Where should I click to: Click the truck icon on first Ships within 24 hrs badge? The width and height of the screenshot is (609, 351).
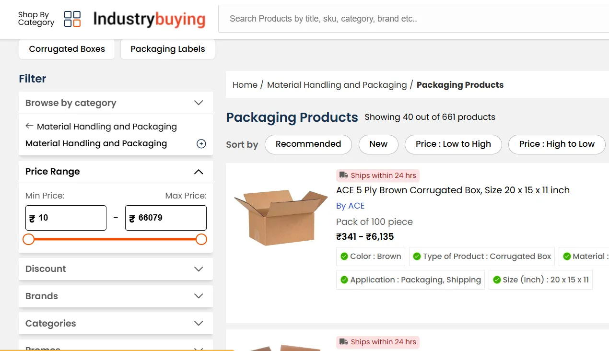[343, 175]
